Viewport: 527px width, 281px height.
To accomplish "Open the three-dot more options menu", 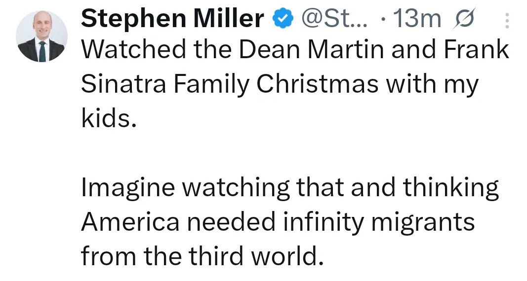I will pyautogui.click(x=508, y=21).
